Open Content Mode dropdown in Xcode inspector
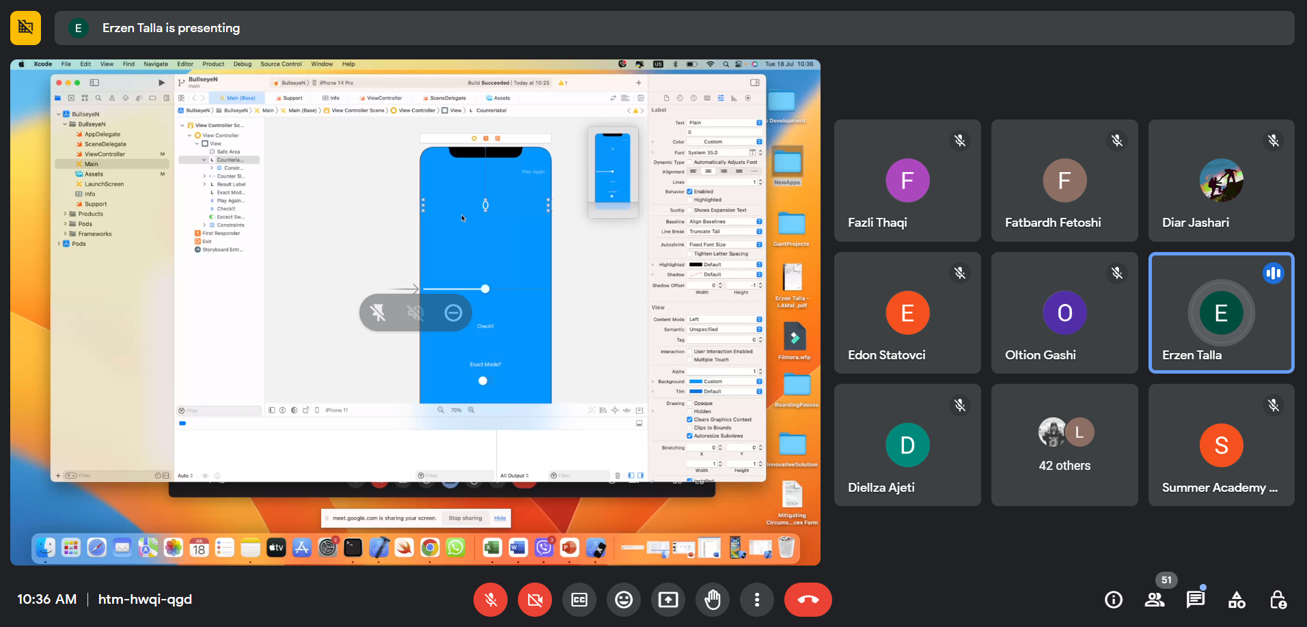1307x627 pixels. click(x=725, y=320)
